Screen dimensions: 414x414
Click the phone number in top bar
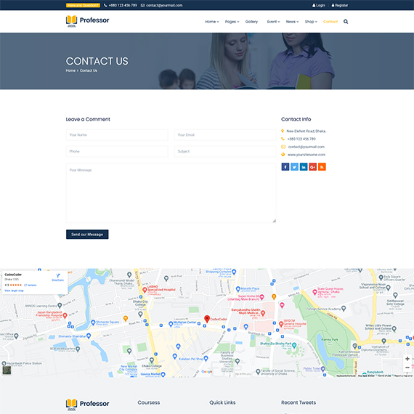(x=121, y=5)
